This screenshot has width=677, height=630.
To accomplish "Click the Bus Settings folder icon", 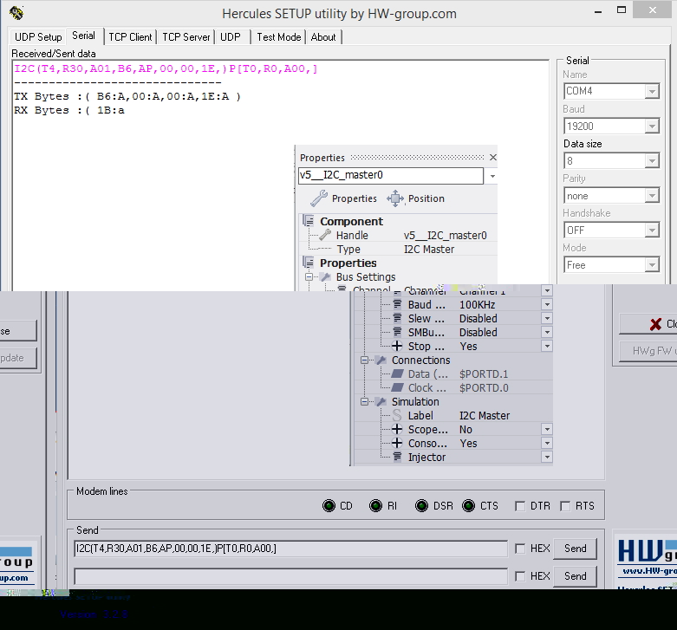I will tap(326, 277).
